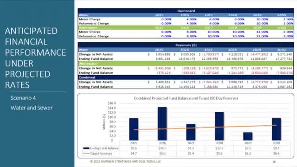Click the 'Target Reserves' chart legend entry
The height and width of the screenshot is (167, 297).
pyautogui.click(x=97, y=154)
